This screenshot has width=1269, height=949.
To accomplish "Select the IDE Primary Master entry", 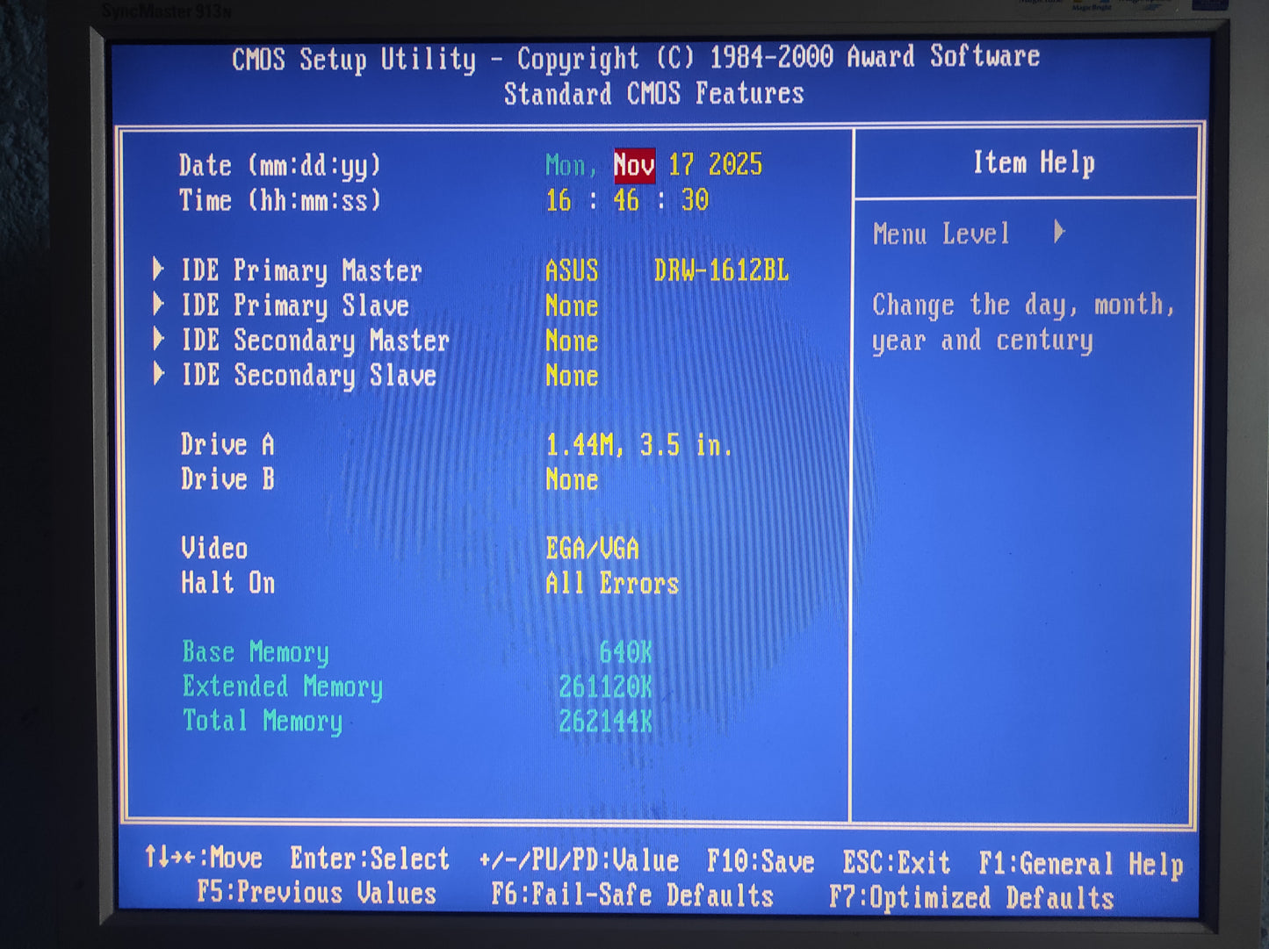I will pyautogui.click(x=302, y=270).
